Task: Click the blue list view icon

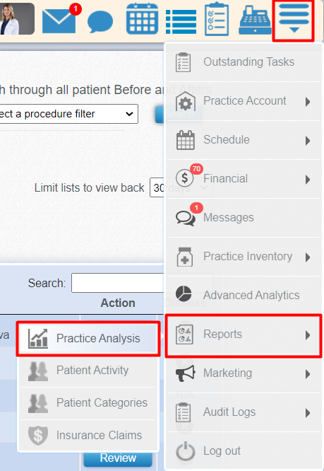Action: point(181,22)
